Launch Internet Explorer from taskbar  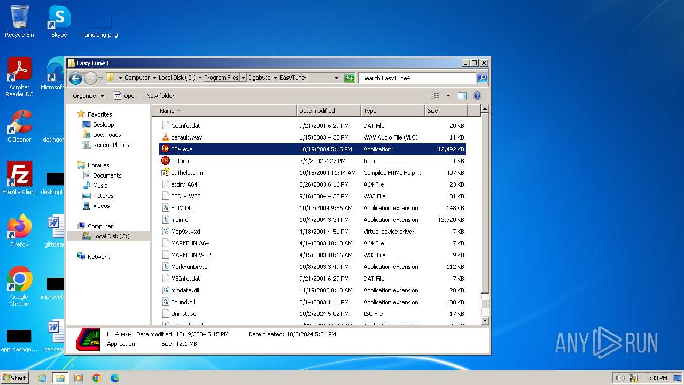click(42, 378)
